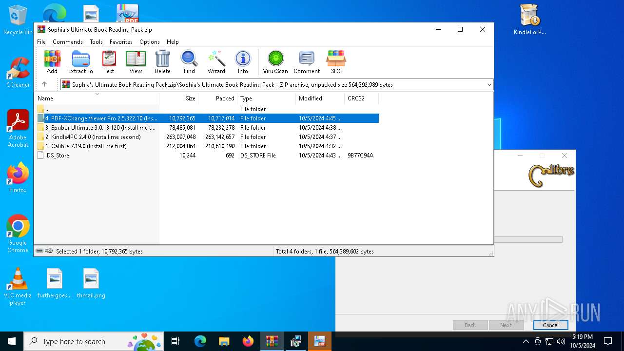Open the notification center

pyautogui.click(x=608, y=341)
